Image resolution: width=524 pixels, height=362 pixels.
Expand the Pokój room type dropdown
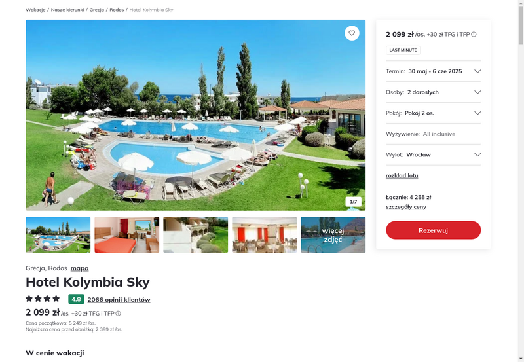tap(433, 113)
